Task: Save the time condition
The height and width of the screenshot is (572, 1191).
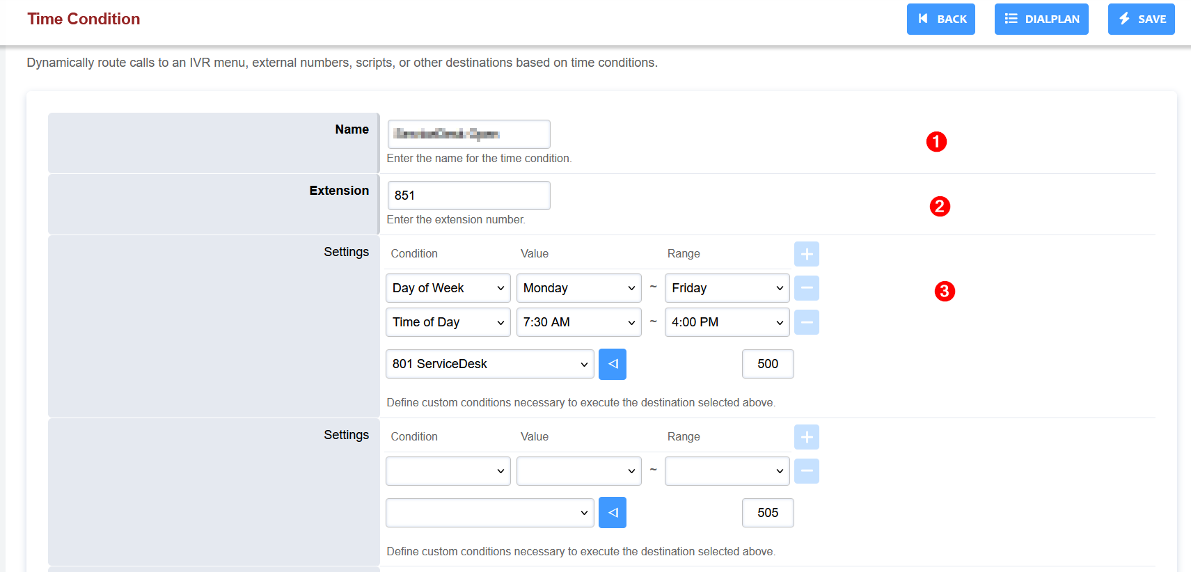Action: coord(1141,19)
